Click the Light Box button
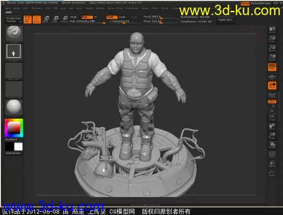 225,20
